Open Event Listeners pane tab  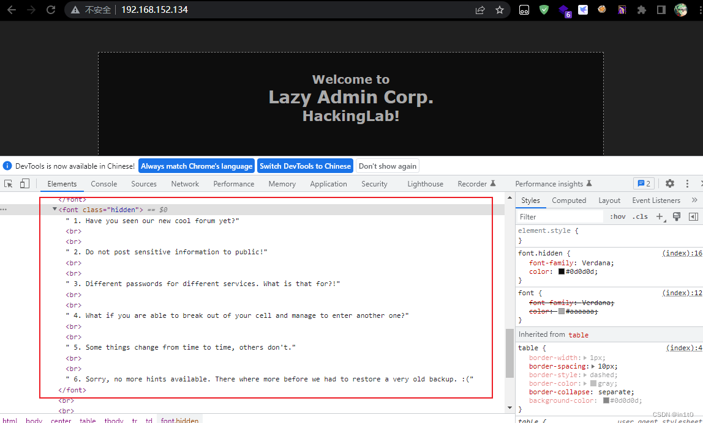(x=656, y=200)
